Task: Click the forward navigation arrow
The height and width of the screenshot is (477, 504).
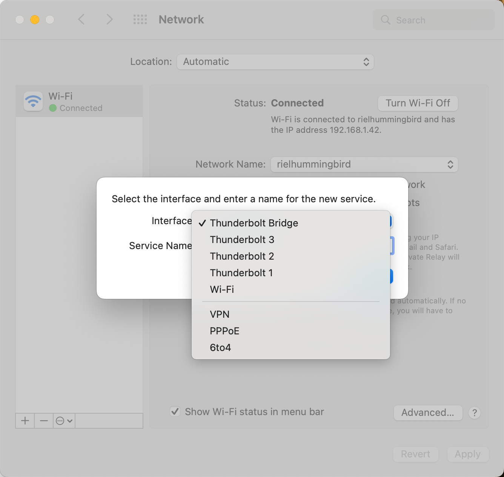Action: [x=109, y=19]
